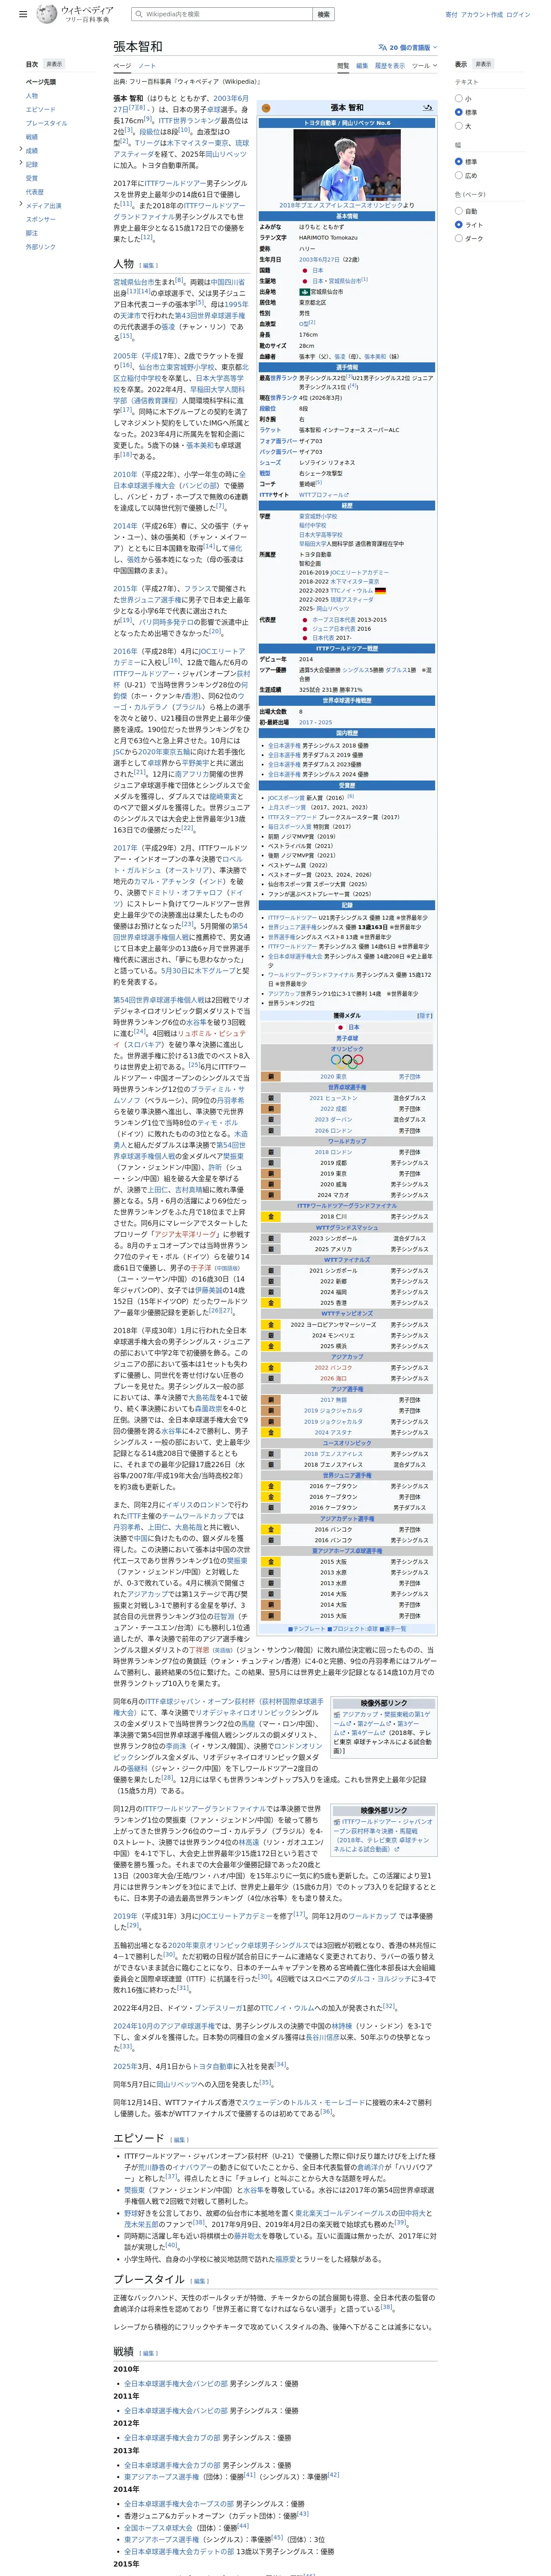Click the ログイン link
551x2576 pixels.
tap(518, 15)
